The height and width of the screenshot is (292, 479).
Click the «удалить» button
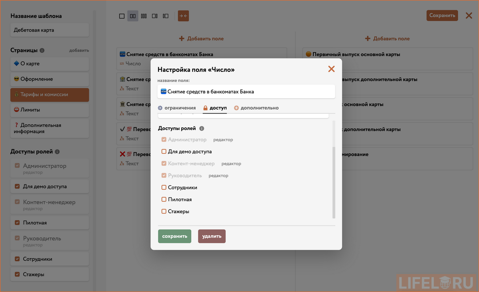[x=212, y=236]
